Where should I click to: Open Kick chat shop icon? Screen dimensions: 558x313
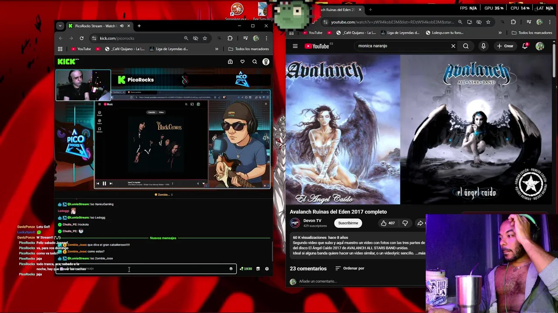(258, 269)
